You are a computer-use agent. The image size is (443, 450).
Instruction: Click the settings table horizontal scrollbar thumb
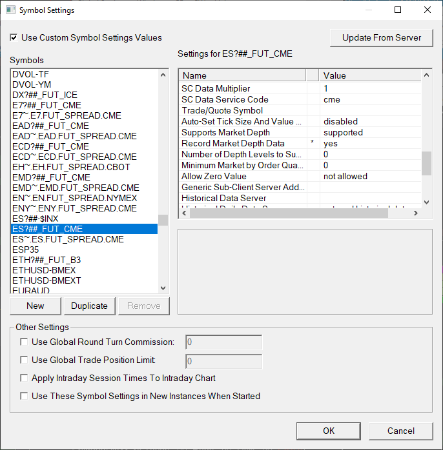pos(289,213)
